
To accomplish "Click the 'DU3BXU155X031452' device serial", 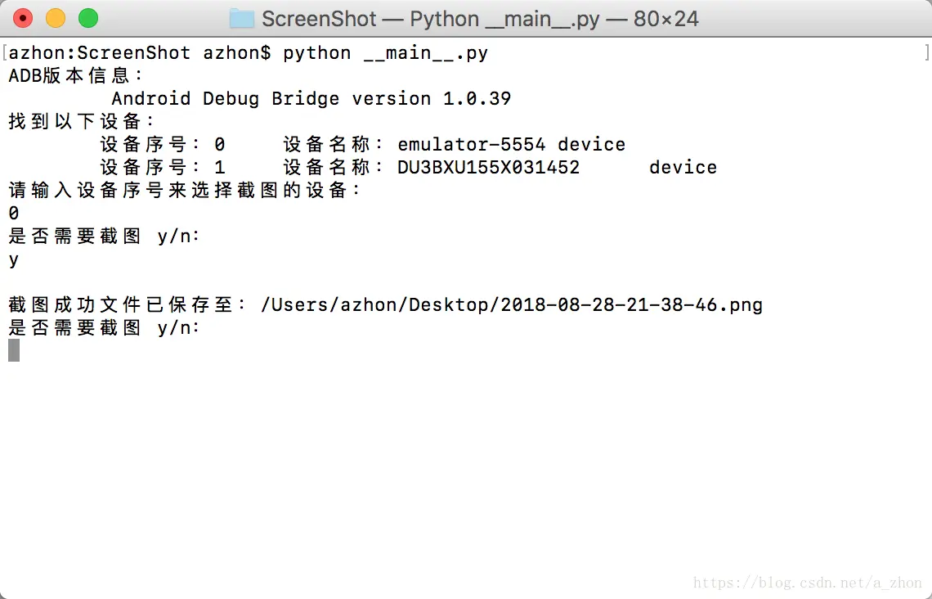I will [x=488, y=168].
